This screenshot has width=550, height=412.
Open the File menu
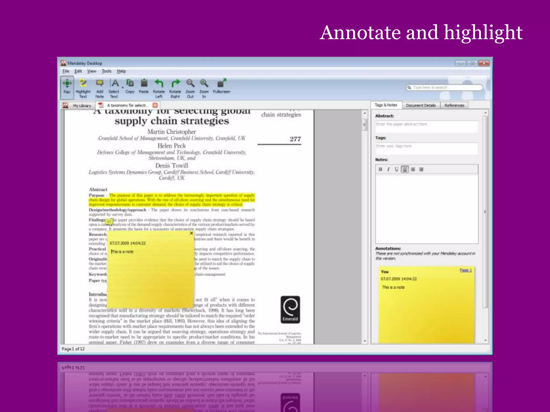coord(66,71)
